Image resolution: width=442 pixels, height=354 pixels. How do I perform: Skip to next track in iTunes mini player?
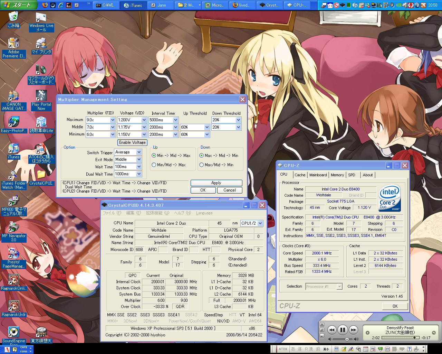[x=353, y=330]
